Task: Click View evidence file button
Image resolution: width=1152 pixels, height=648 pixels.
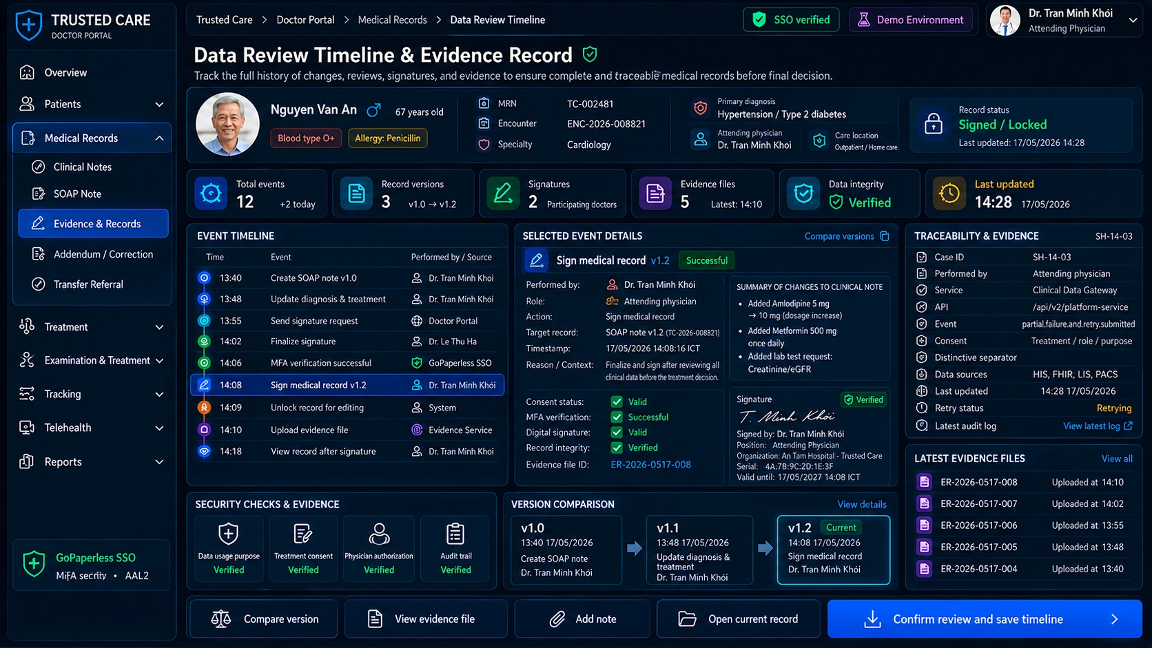Action: [x=426, y=619]
